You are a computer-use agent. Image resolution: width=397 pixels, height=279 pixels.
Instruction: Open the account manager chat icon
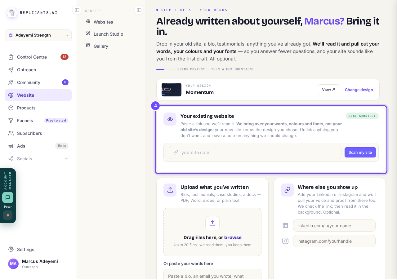click(8, 197)
